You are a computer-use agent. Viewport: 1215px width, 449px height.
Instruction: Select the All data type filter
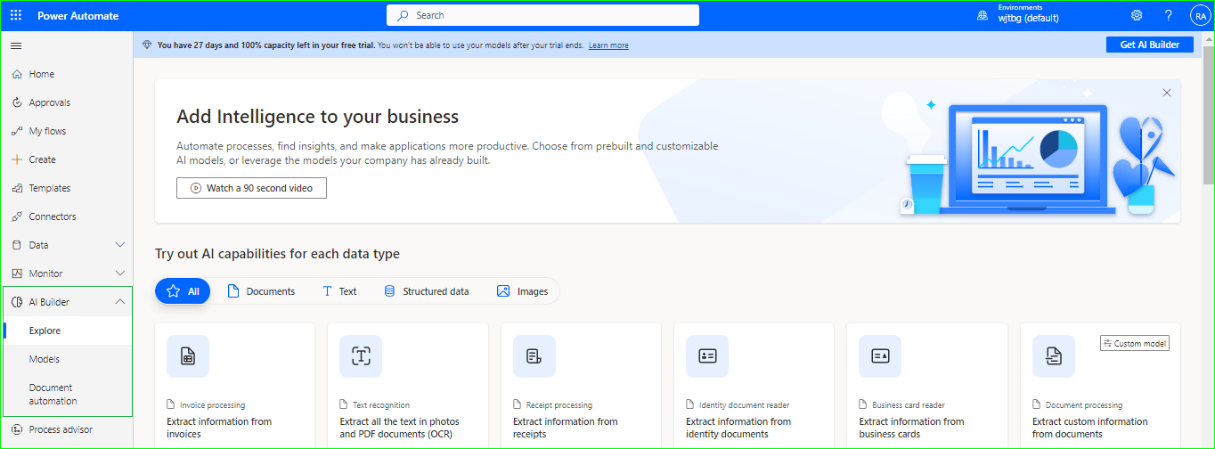[183, 291]
